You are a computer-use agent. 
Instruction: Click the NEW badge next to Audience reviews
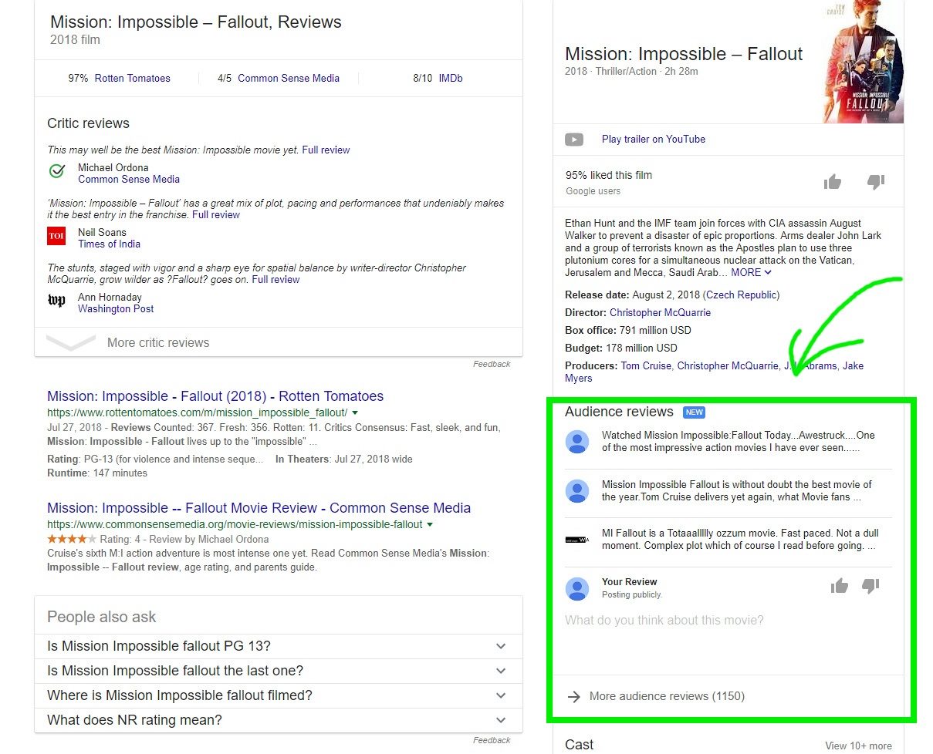[x=695, y=412]
